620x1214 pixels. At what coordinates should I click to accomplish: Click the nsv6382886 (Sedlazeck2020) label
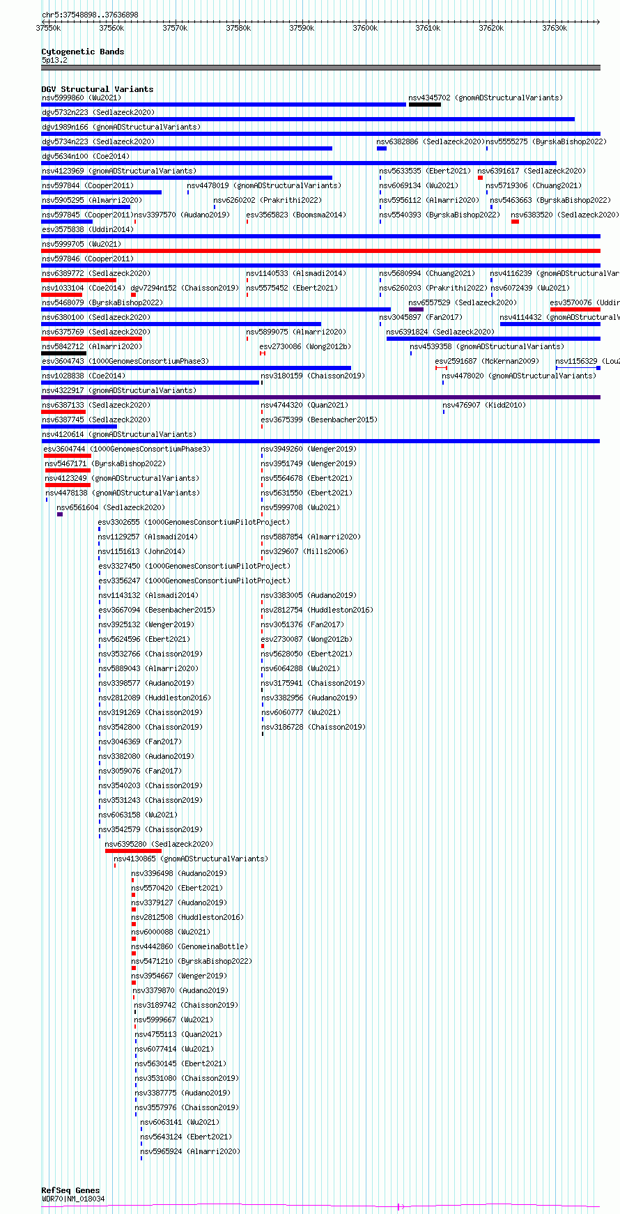431,142
